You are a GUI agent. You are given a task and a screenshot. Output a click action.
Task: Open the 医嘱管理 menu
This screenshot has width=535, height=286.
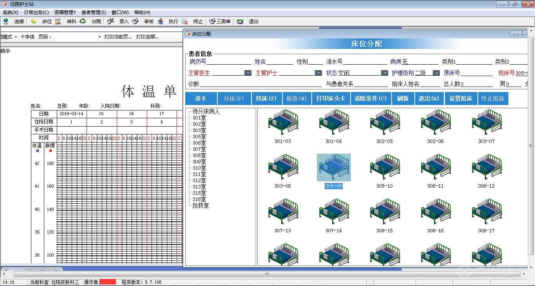coord(65,13)
